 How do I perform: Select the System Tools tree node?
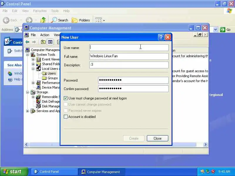point(46,55)
